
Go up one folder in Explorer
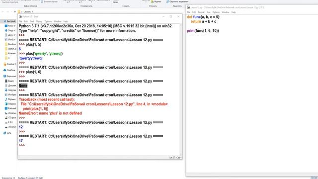[x=14, y=12]
